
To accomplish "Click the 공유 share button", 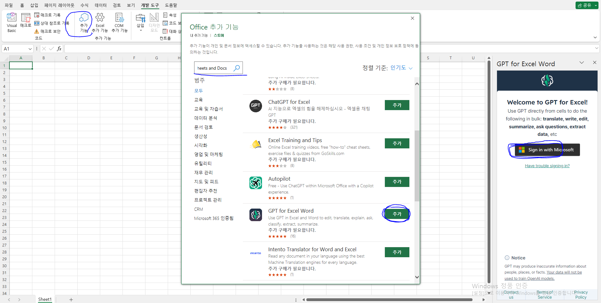I will [584, 5].
